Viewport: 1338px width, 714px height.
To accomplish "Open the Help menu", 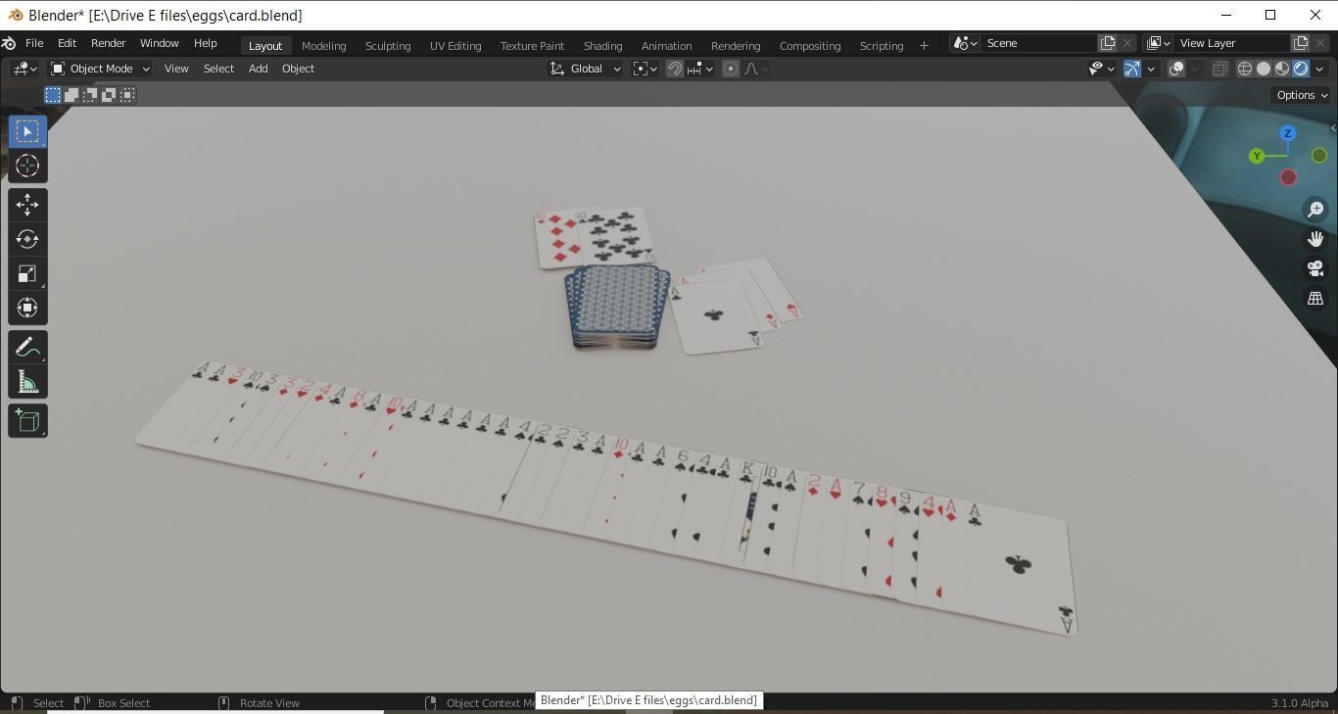I will pyautogui.click(x=205, y=44).
